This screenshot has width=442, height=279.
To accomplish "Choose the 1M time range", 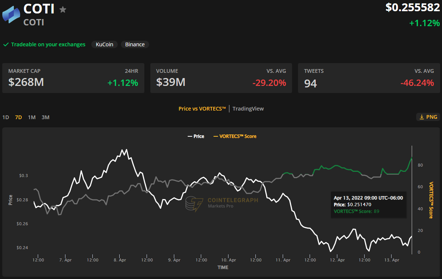I will coord(32,117).
